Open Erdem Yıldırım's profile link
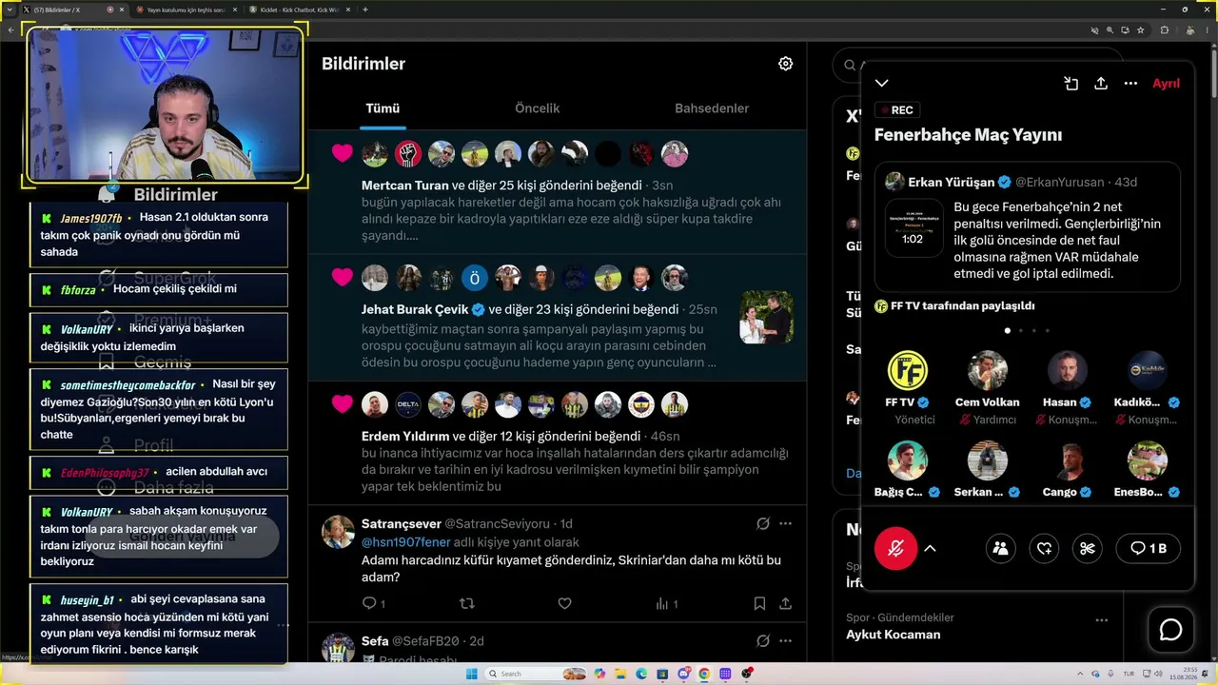Screen dimensions: 1218x685 pyautogui.click(x=405, y=436)
